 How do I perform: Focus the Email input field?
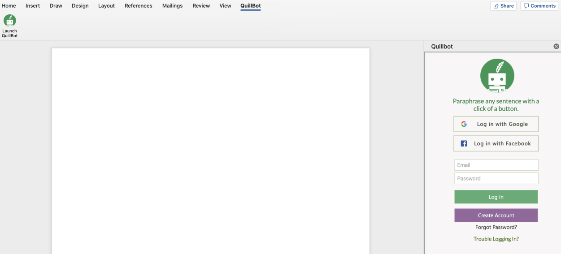coord(496,165)
